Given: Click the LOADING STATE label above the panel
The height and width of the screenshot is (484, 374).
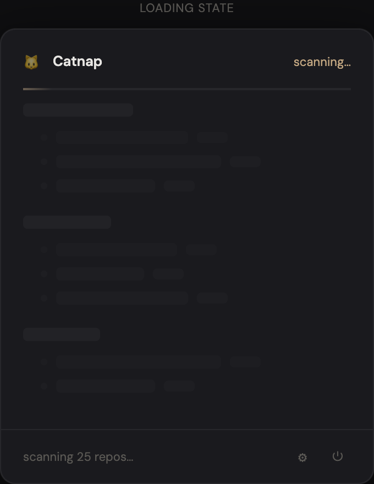Looking at the screenshot, I should 186,8.
